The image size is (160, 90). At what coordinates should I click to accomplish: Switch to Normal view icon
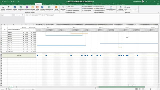tap(136, 89)
